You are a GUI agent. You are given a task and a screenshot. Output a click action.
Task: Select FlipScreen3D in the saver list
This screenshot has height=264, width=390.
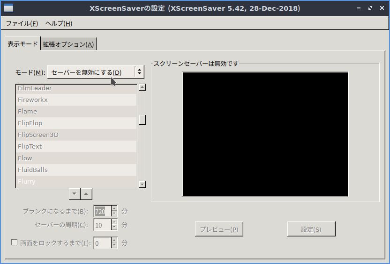click(x=76, y=135)
